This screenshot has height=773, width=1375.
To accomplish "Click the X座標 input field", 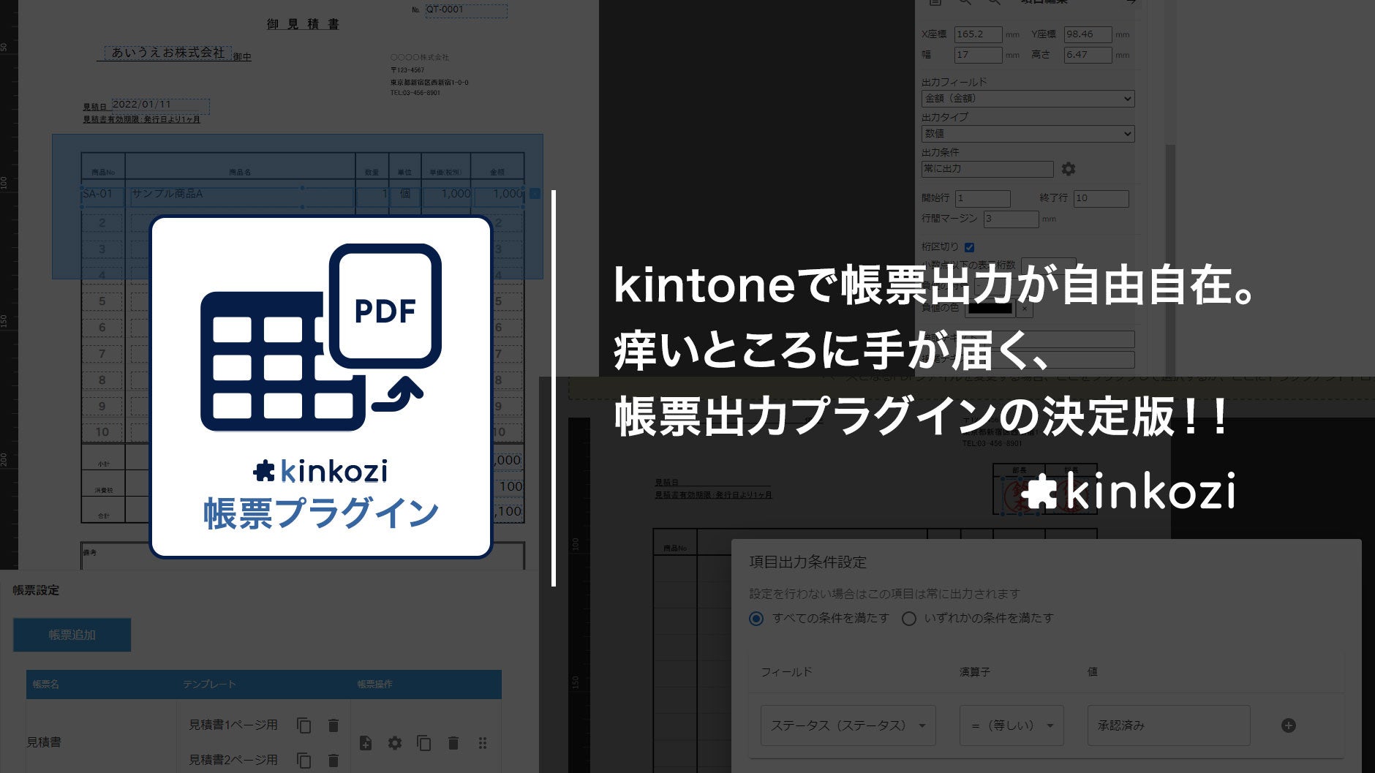I will click(x=978, y=34).
